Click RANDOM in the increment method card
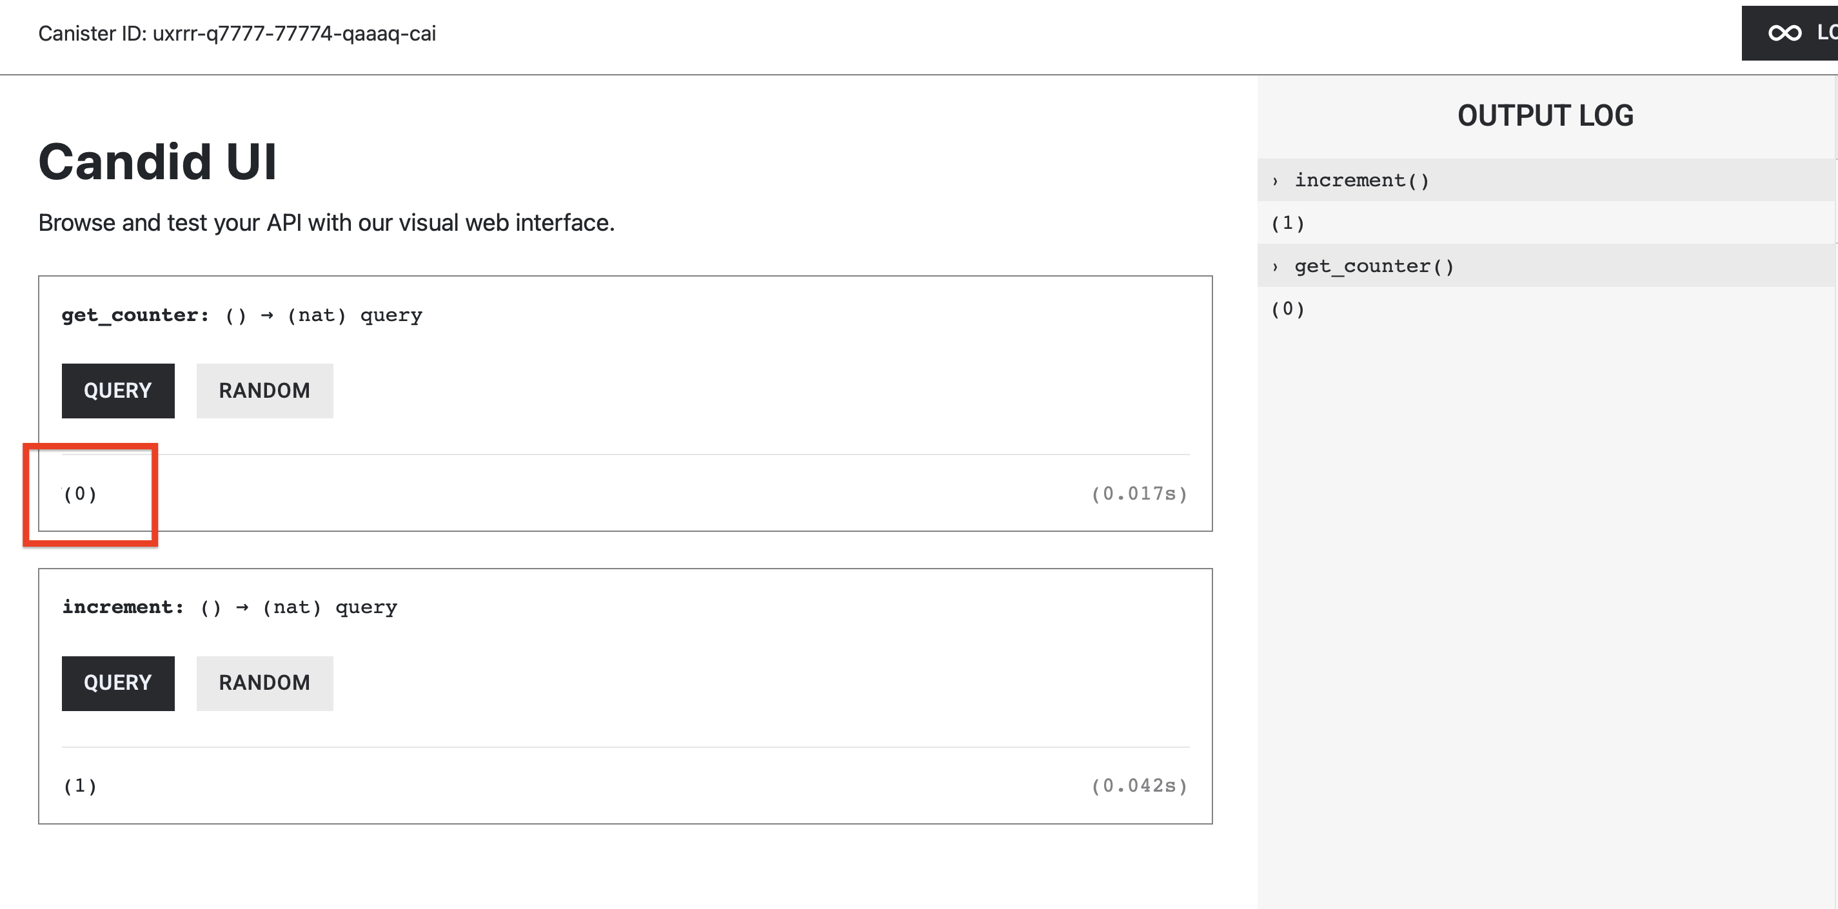Viewport: 1838px width, 909px height. (x=264, y=683)
